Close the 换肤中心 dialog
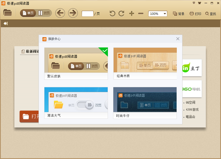The image size is (221, 159). click(178, 39)
